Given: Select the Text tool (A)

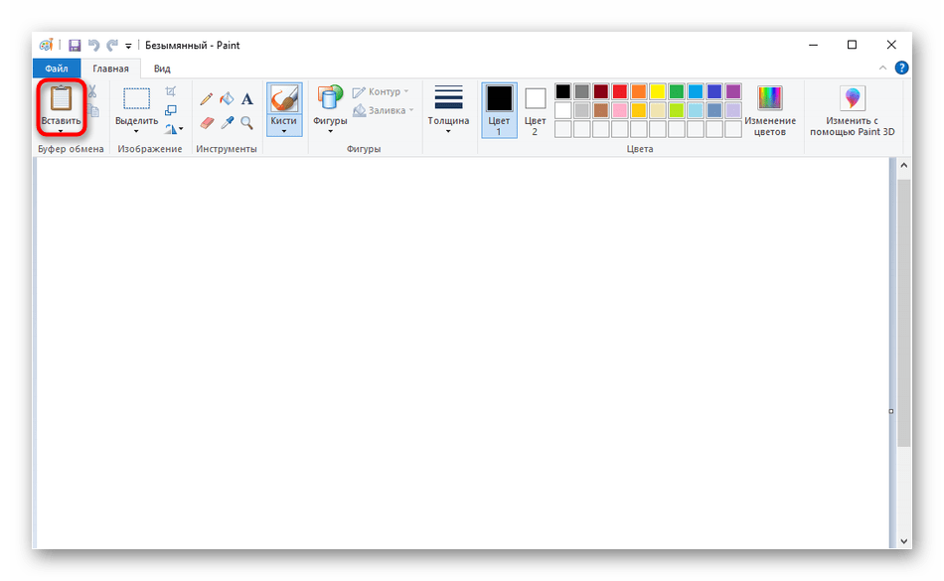Looking at the screenshot, I should pyautogui.click(x=247, y=99).
